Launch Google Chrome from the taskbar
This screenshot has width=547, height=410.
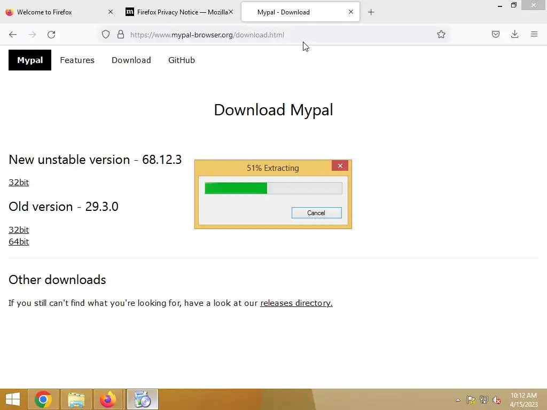43,399
